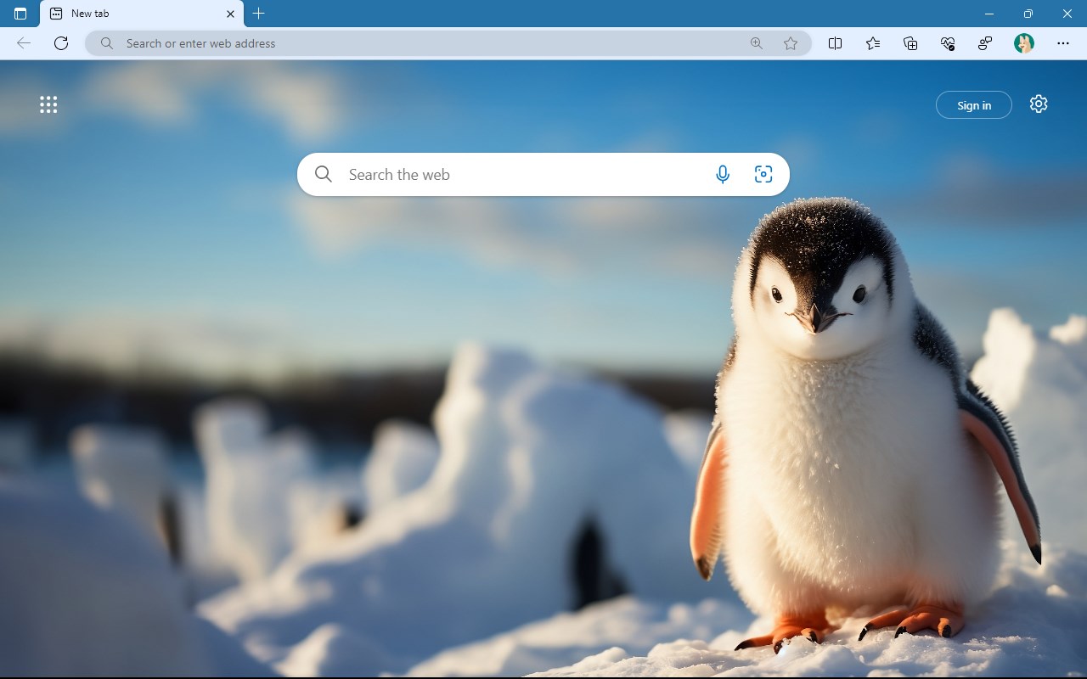
Task: Open the apps grid launcher
Action: click(48, 104)
